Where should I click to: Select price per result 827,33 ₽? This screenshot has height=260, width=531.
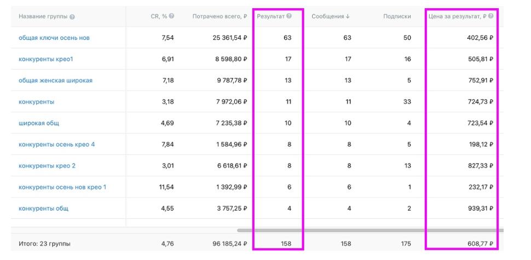(x=480, y=166)
